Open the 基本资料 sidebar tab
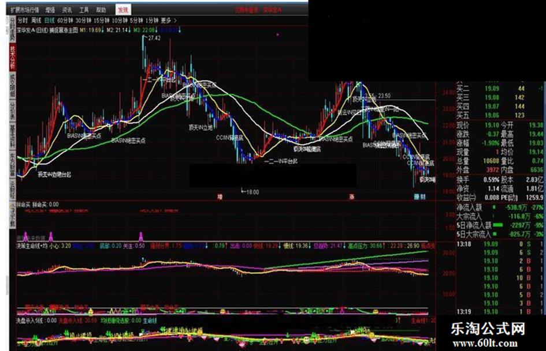546x351 pixels. [x=12, y=137]
